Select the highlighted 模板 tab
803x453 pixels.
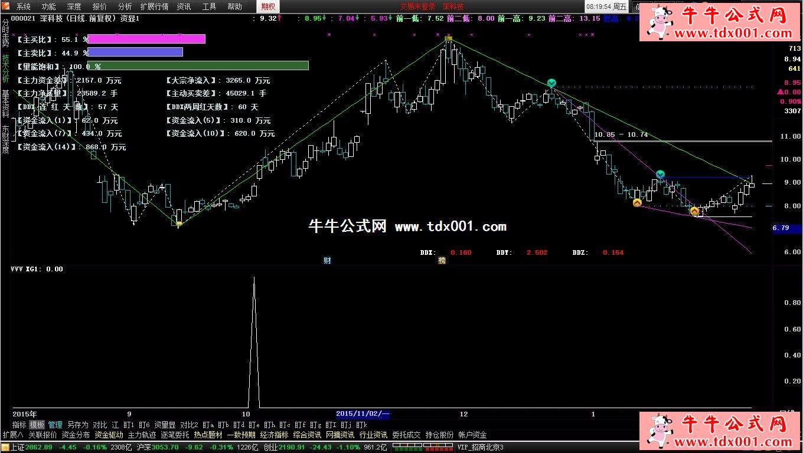click(37, 425)
